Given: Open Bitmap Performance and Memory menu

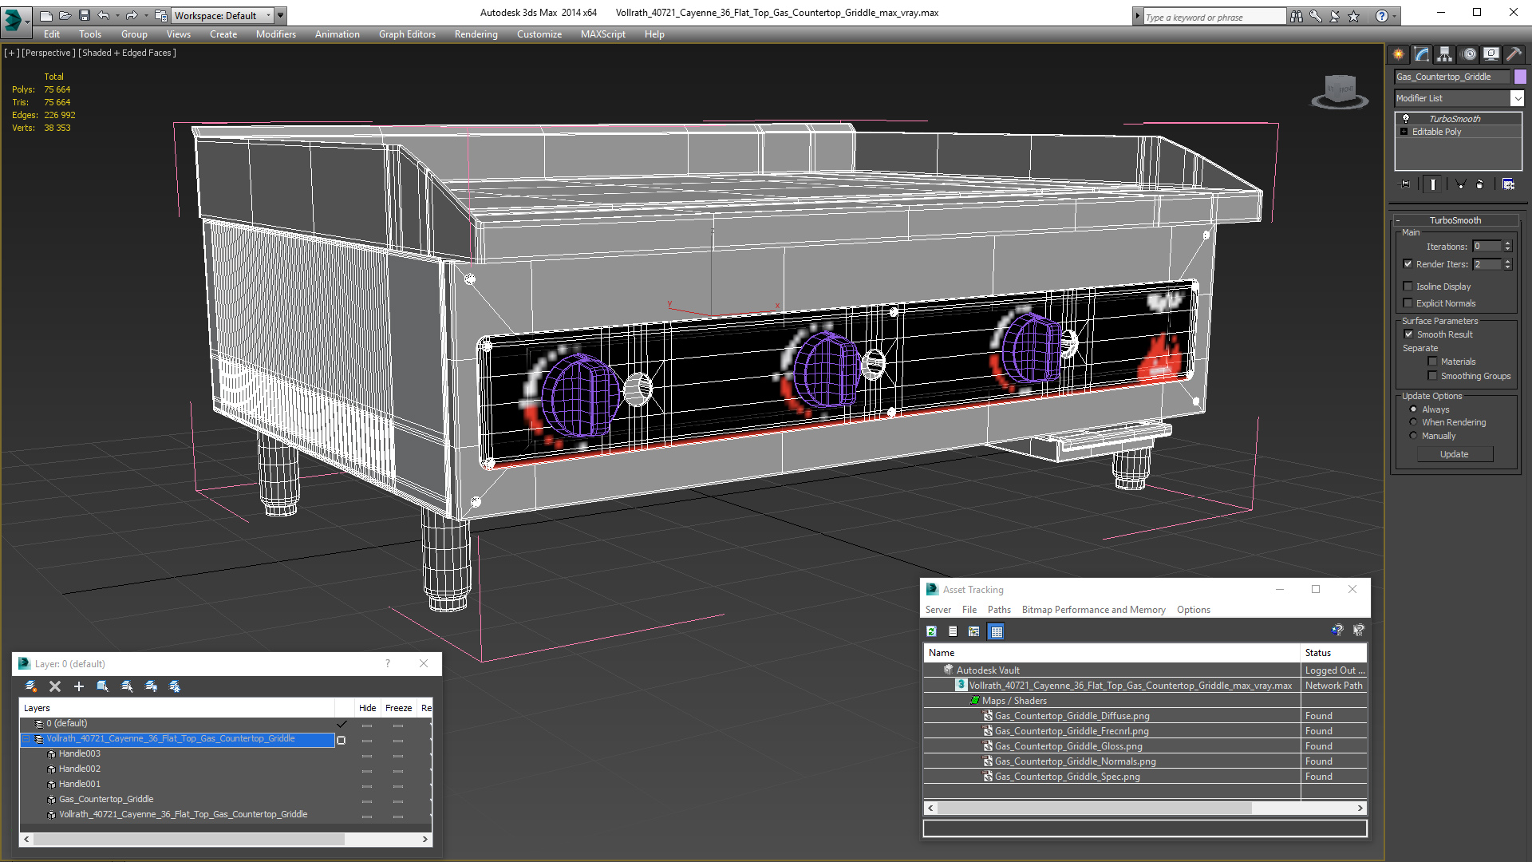Looking at the screenshot, I should pyautogui.click(x=1093, y=610).
